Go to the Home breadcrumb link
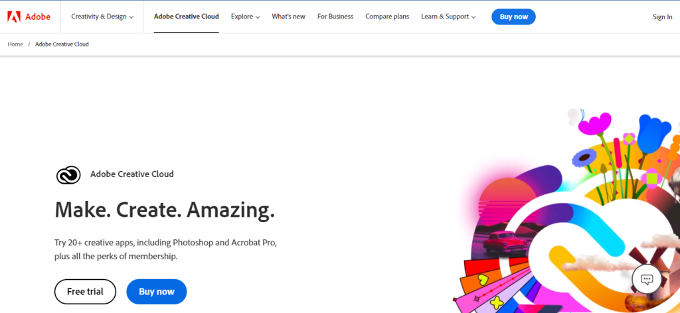680x313 pixels. pos(15,44)
